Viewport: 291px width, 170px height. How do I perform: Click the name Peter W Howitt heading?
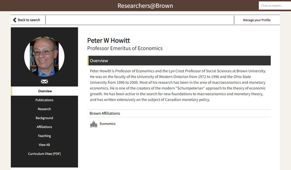click(109, 40)
